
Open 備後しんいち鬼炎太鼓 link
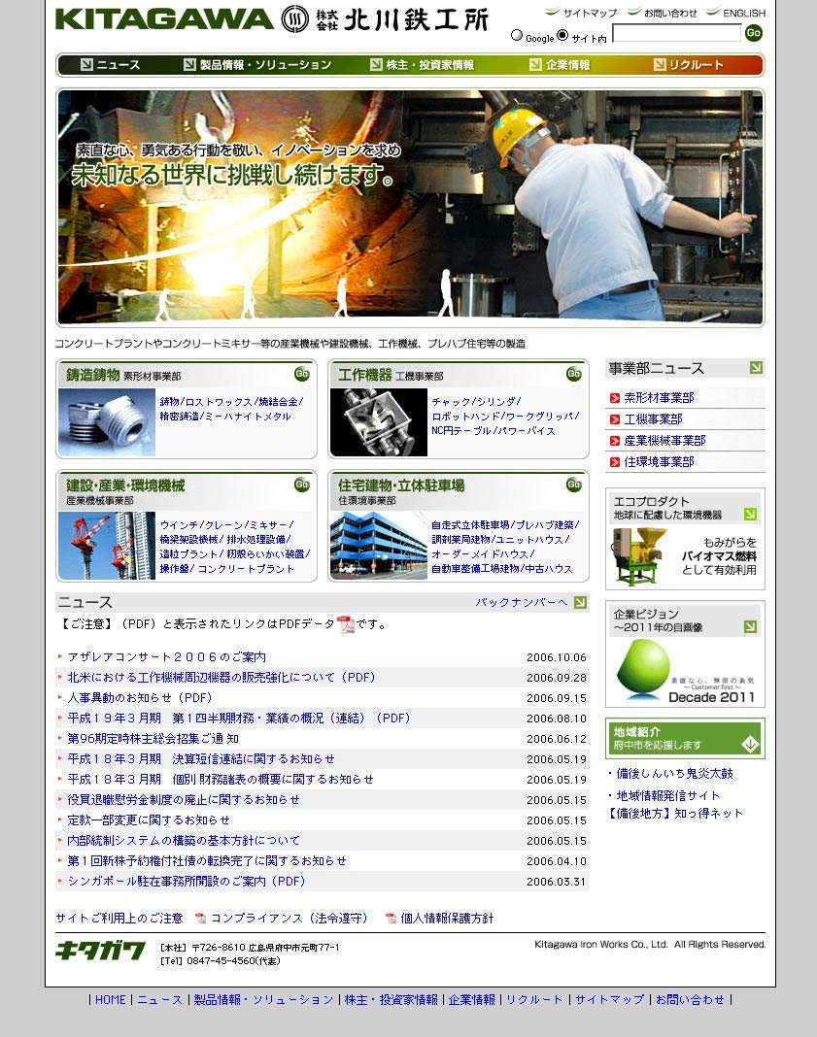click(674, 773)
